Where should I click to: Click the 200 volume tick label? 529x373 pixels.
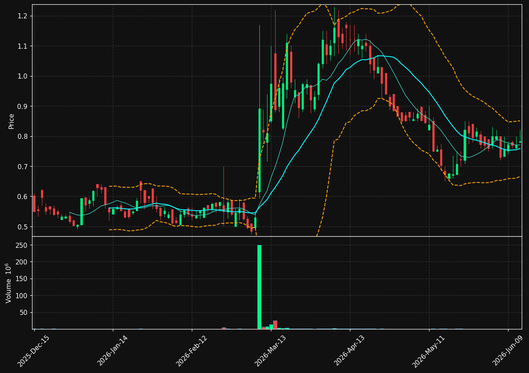coord(23,262)
